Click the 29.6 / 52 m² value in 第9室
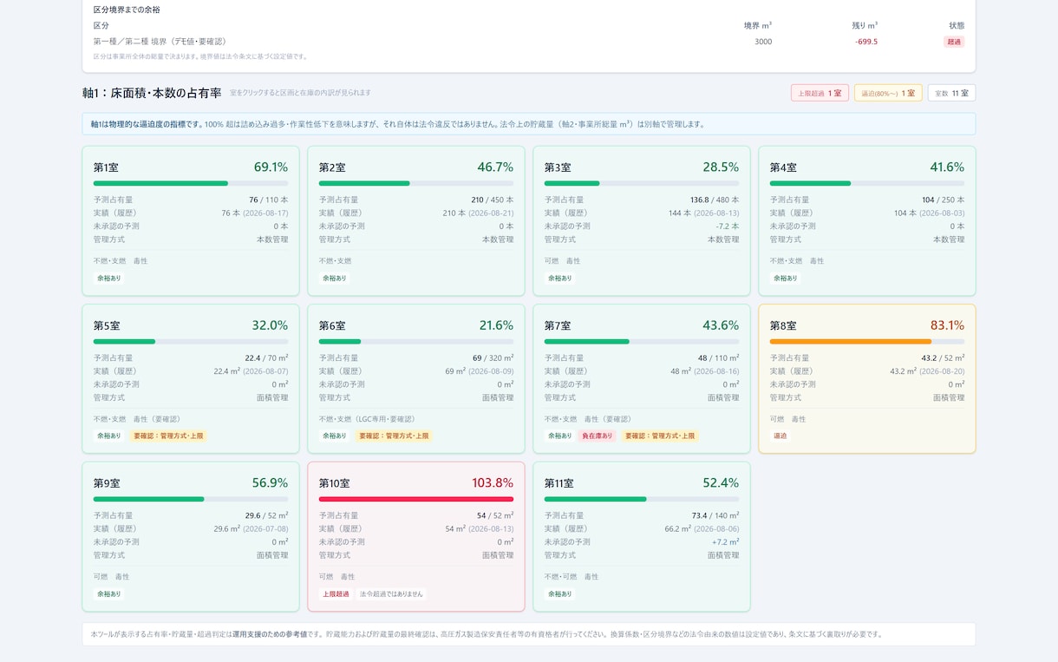The width and height of the screenshot is (1058, 662). [266, 515]
